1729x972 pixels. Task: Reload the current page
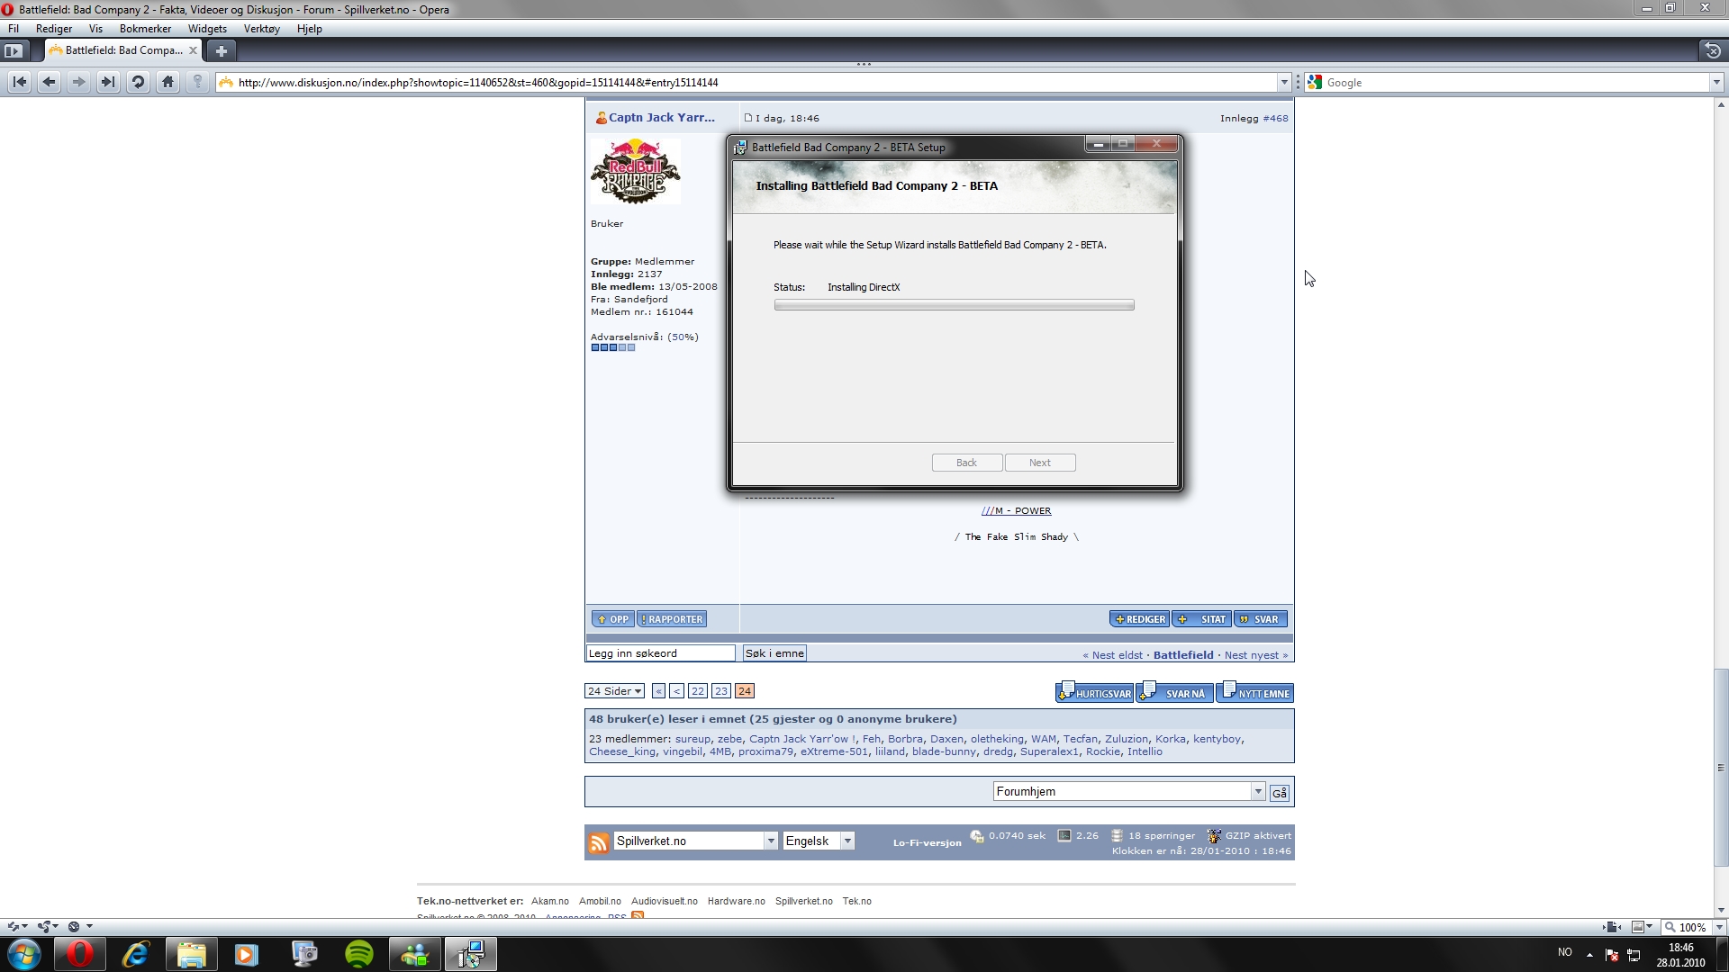(138, 82)
